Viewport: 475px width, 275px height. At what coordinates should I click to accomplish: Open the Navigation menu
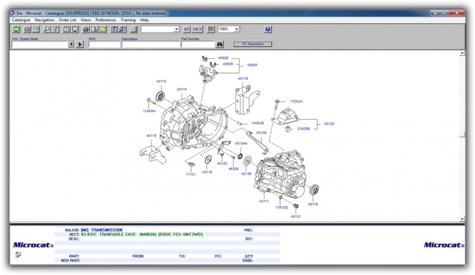pos(45,20)
